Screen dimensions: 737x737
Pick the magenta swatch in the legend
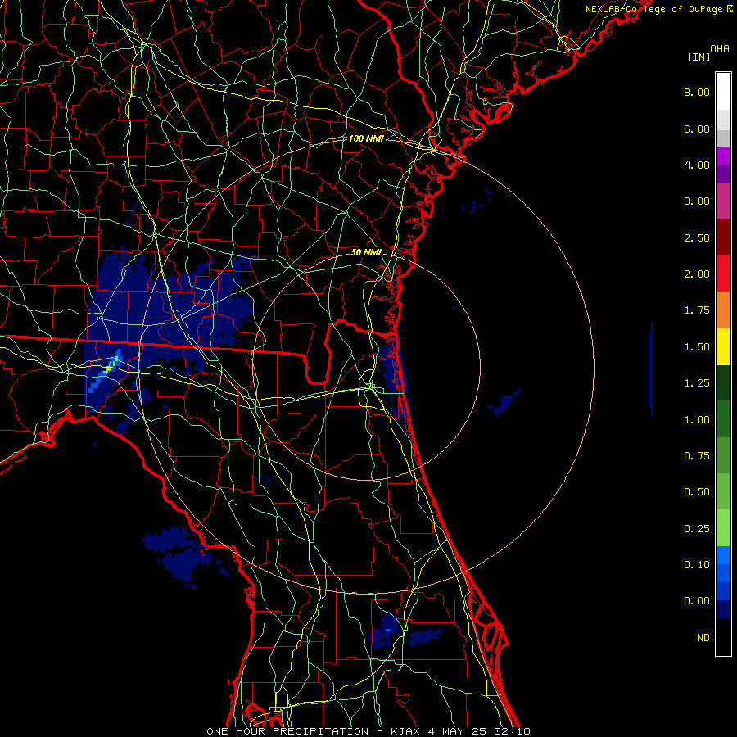pos(723,156)
